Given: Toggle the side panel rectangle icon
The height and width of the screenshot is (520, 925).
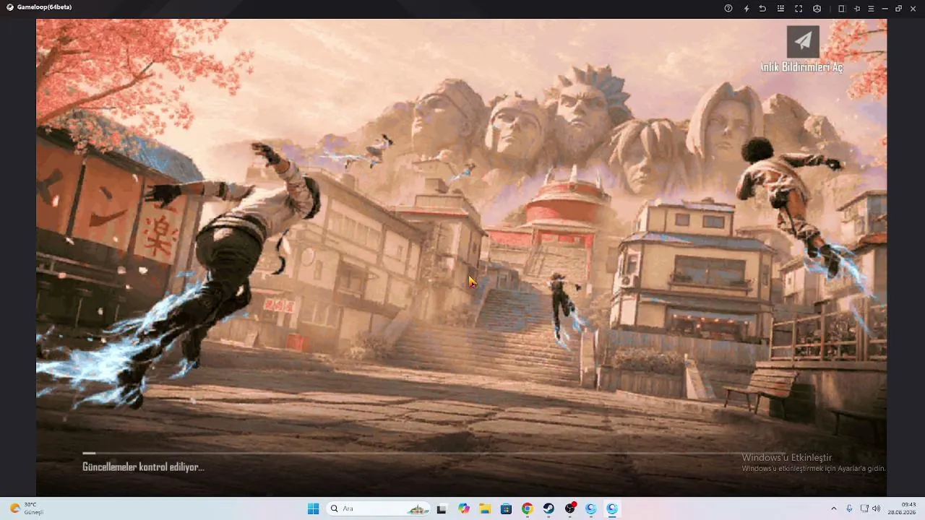Looking at the screenshot, I should pos(841,9).
